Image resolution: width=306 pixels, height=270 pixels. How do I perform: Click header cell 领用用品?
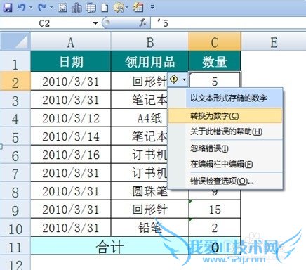pos(149,61)
